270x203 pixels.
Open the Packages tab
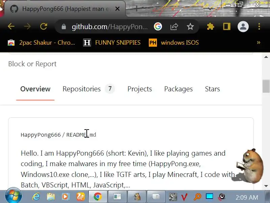(179, 89)
